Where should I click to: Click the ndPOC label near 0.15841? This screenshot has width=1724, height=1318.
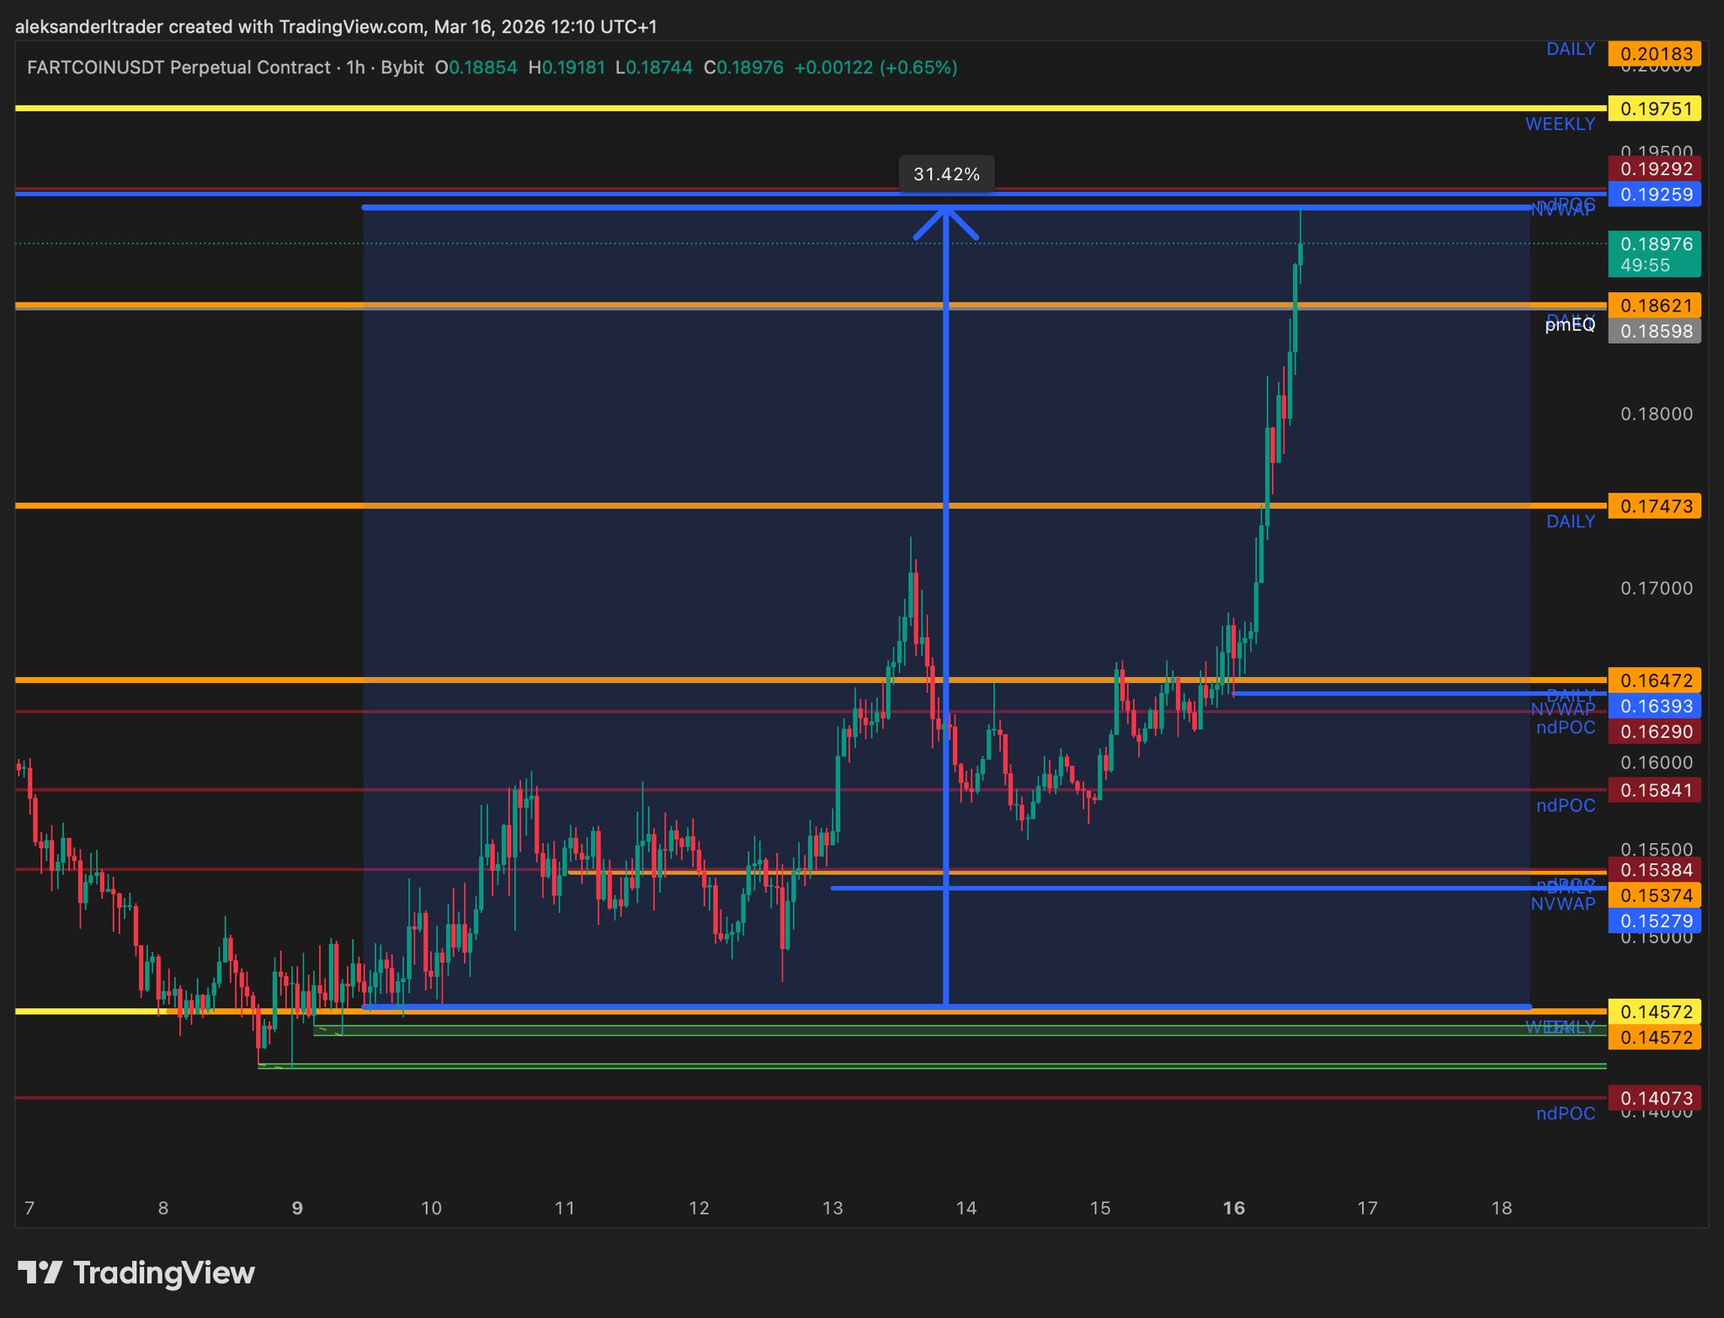point(1565,806)
